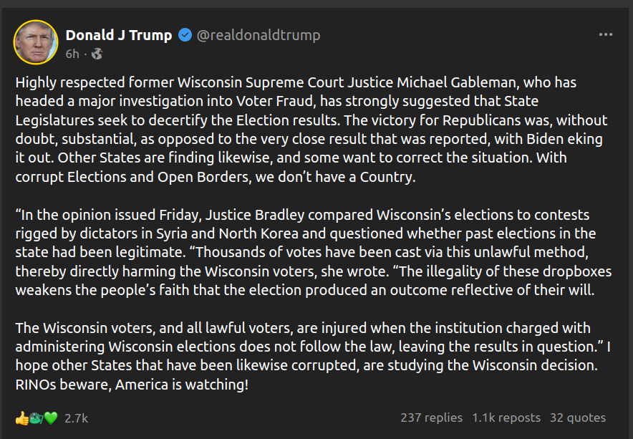Open the profile picture of the poster
This screenshot has width=633, height=439.
pyautogui.click(x=35, y=42)
